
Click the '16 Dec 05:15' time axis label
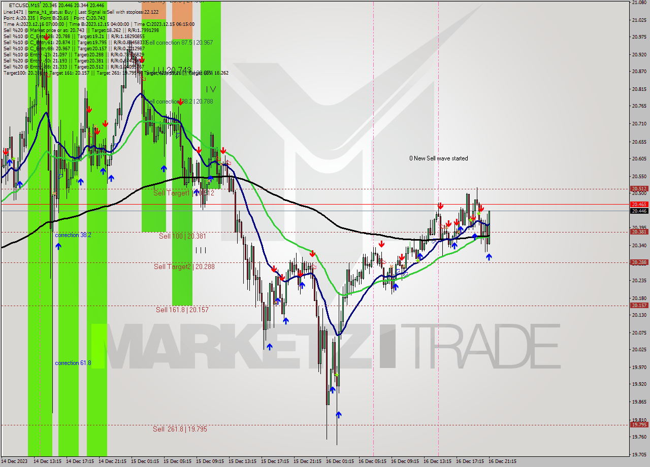372,461
